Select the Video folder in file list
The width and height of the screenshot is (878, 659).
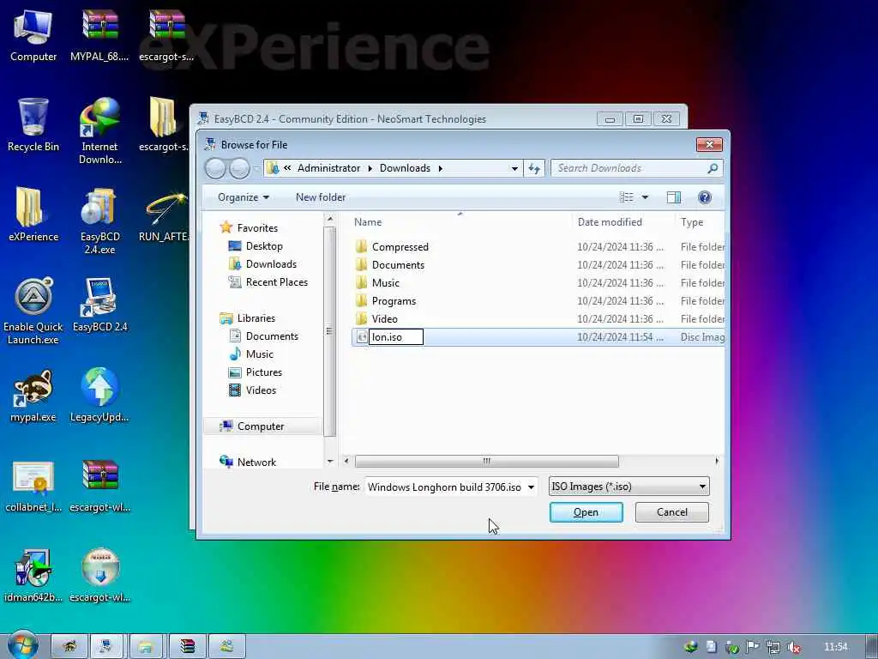(385, 319)
